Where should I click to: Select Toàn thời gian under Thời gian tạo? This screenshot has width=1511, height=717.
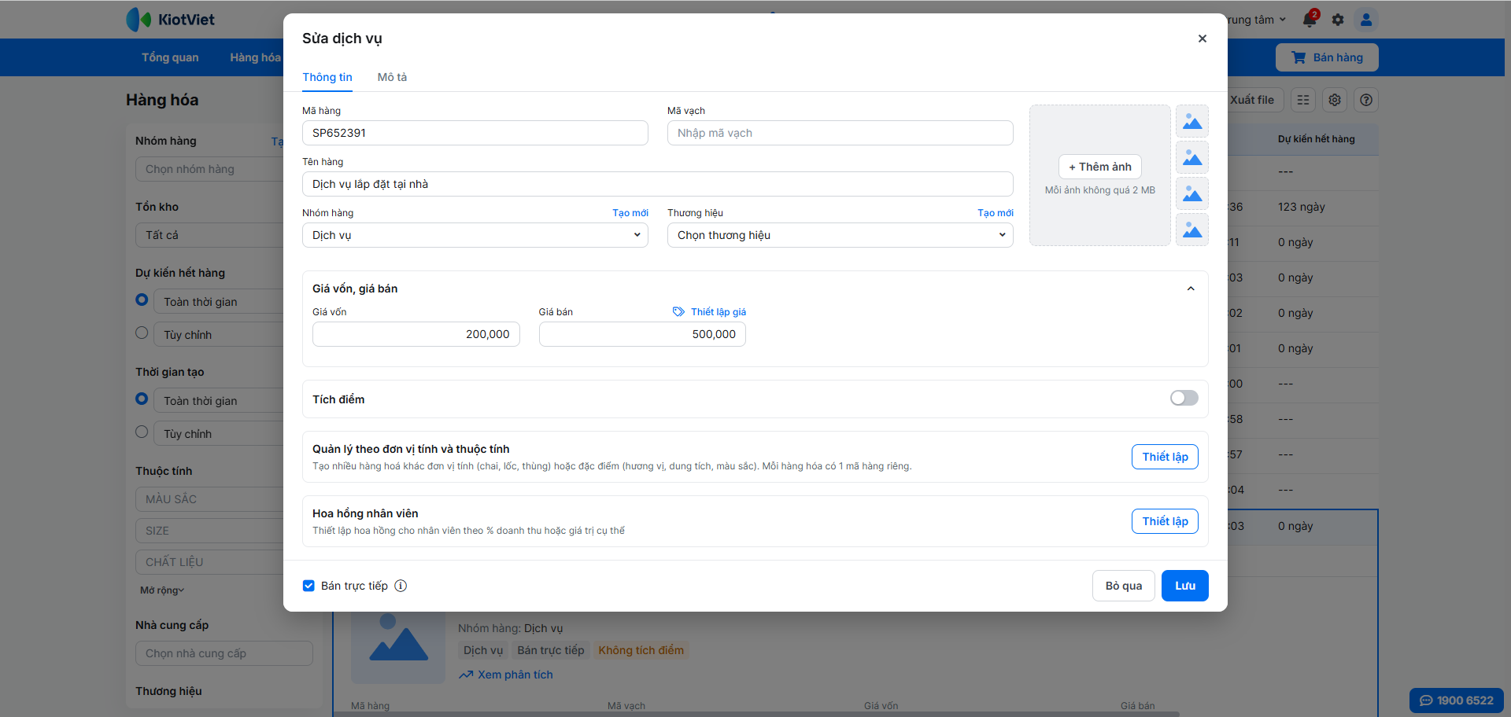coord(142,399)
